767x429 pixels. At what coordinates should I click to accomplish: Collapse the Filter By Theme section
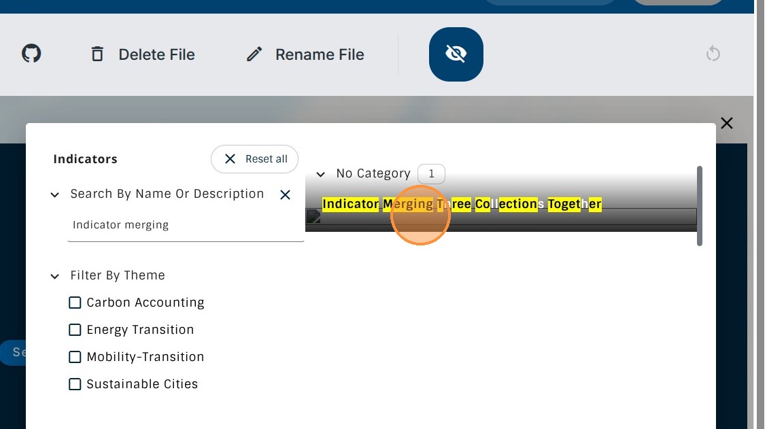pos(55,276)
